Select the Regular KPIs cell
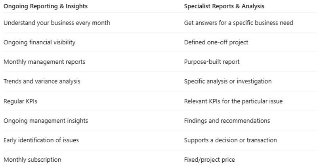Image resolution: width=317 pixels, height=168 pixels. tap(20, 101)
